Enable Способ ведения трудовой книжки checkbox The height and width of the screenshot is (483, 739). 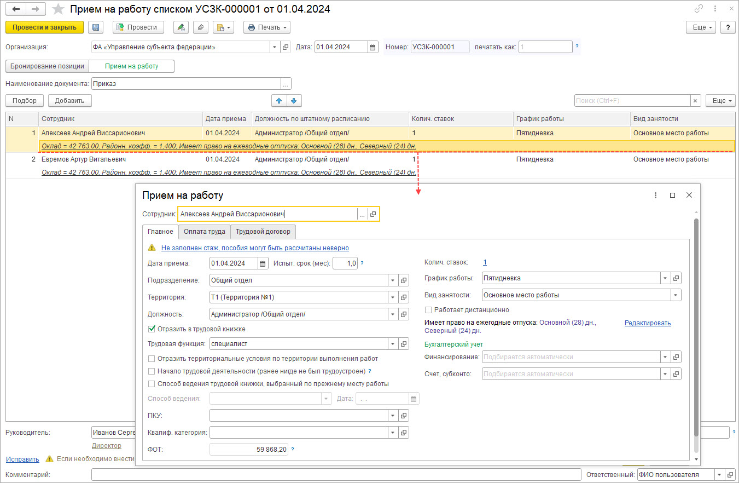tap(152, 384)
